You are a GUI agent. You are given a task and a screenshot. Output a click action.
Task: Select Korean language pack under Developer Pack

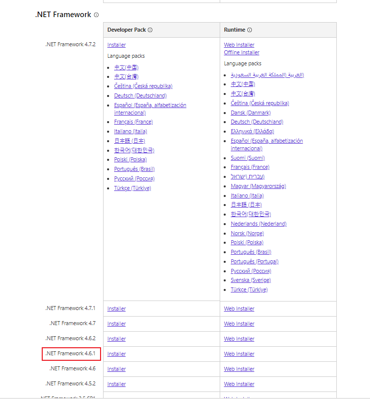[134, 150]
